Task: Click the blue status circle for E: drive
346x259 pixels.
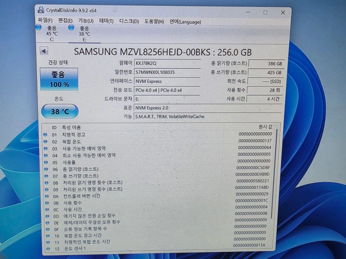Action: point(71,28)
